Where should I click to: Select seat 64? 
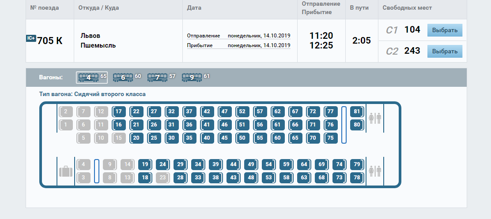304,164
